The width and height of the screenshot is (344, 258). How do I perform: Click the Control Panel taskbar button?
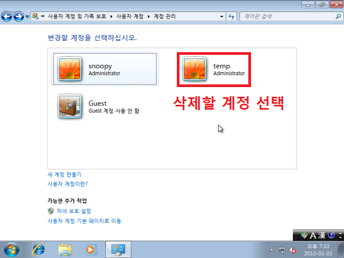pos(118,249)
